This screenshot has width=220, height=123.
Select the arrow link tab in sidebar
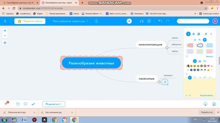pos(200,78)
